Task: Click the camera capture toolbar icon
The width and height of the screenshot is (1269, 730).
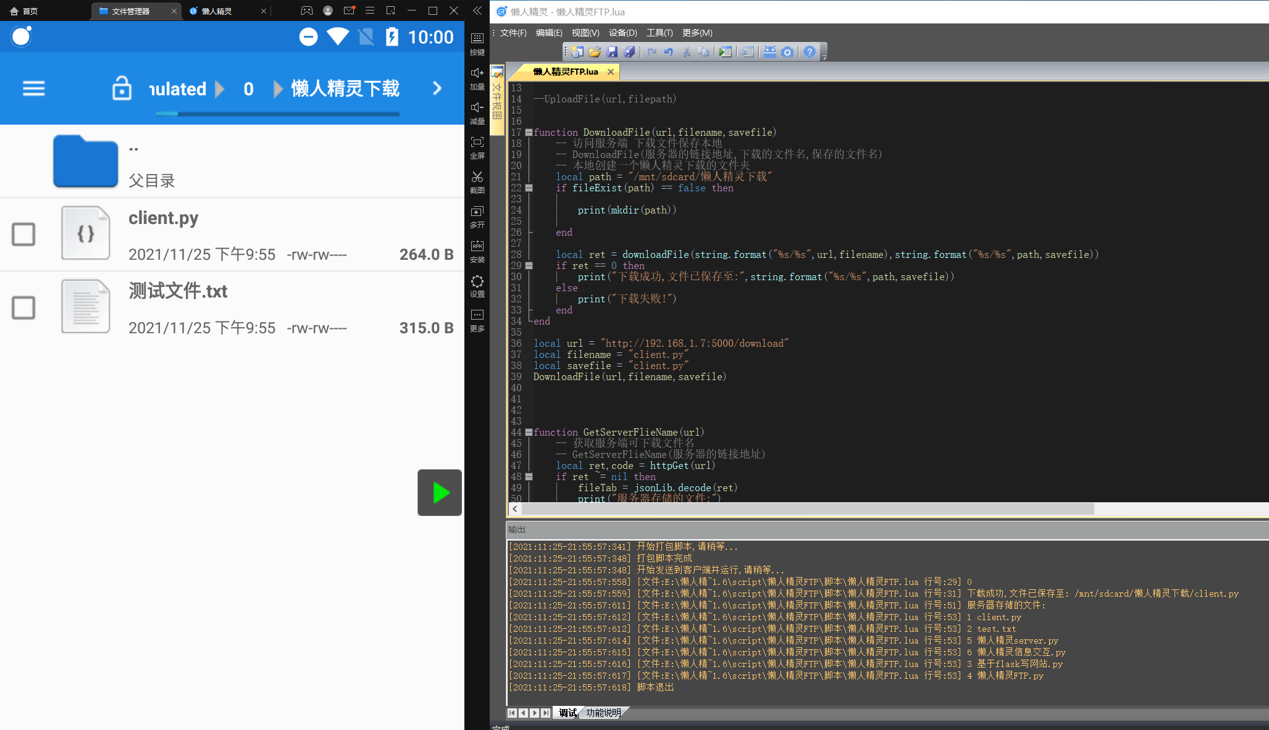Action: (x=787, y=52)
